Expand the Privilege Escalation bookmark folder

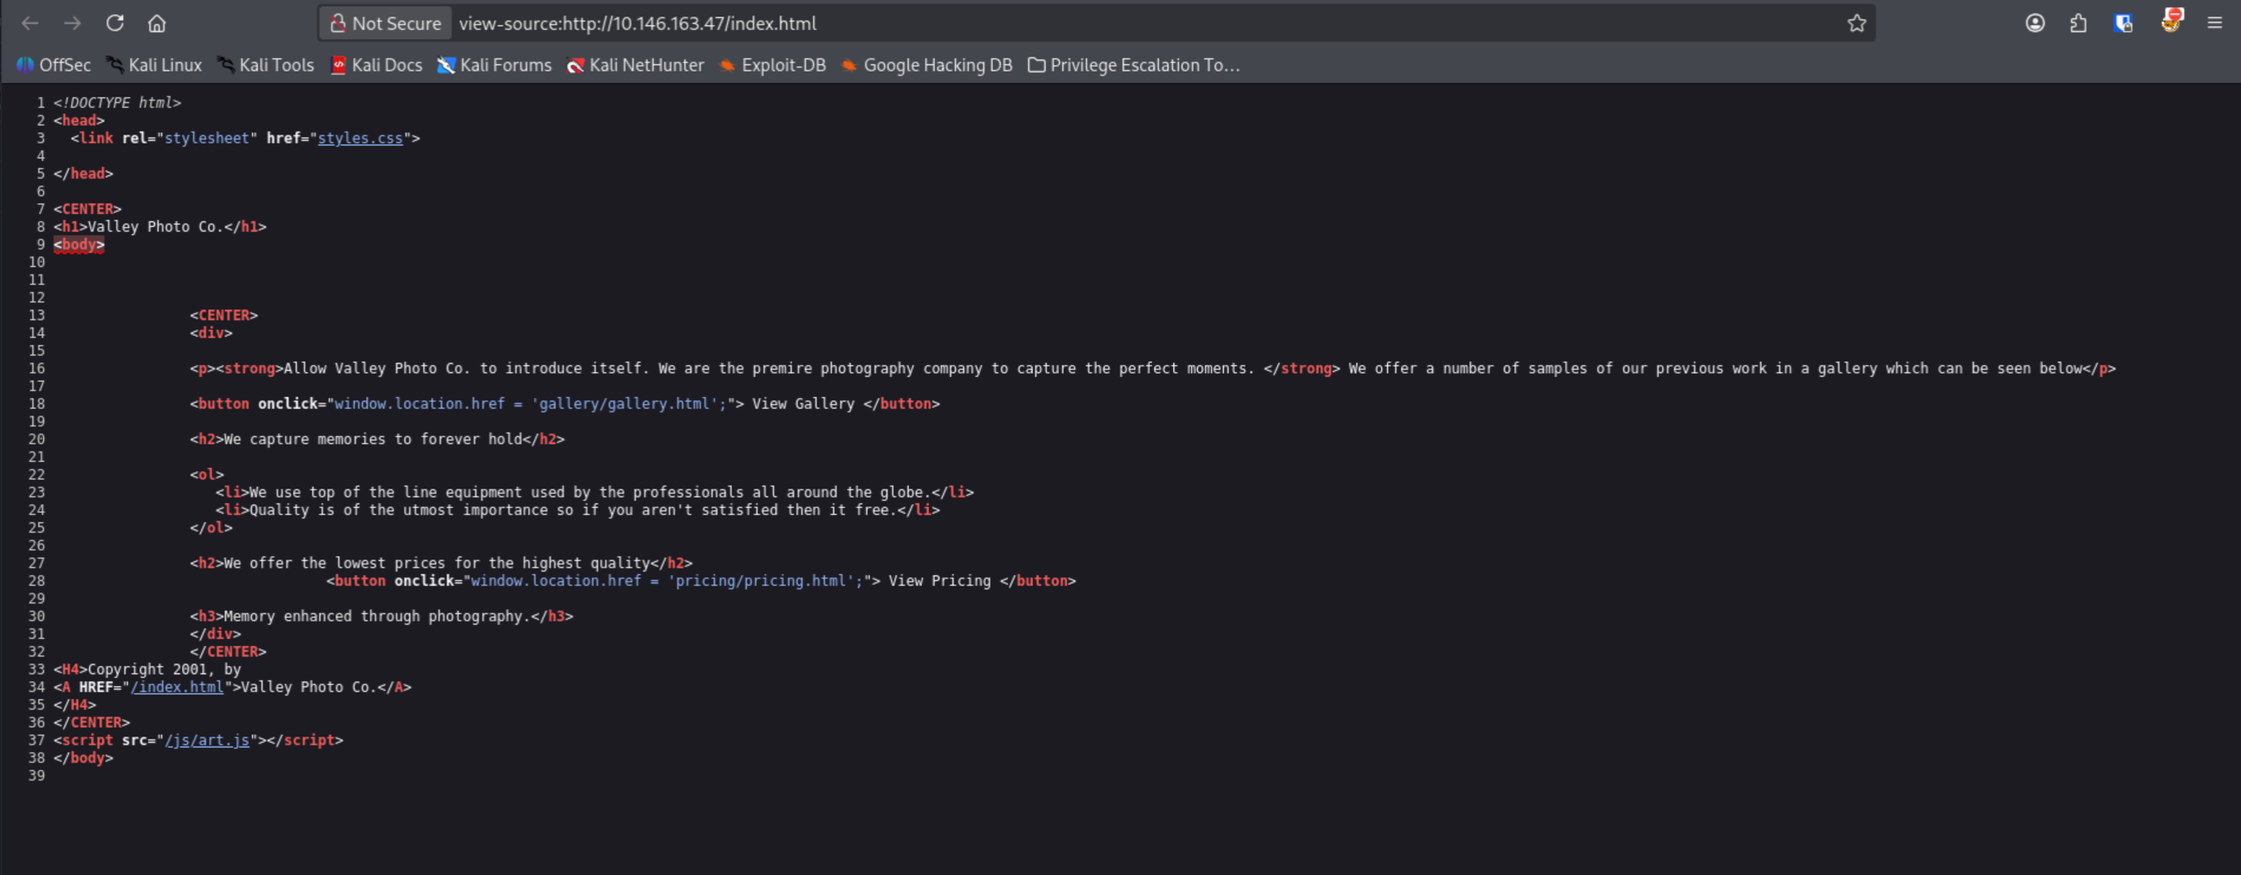point(1134,65)
